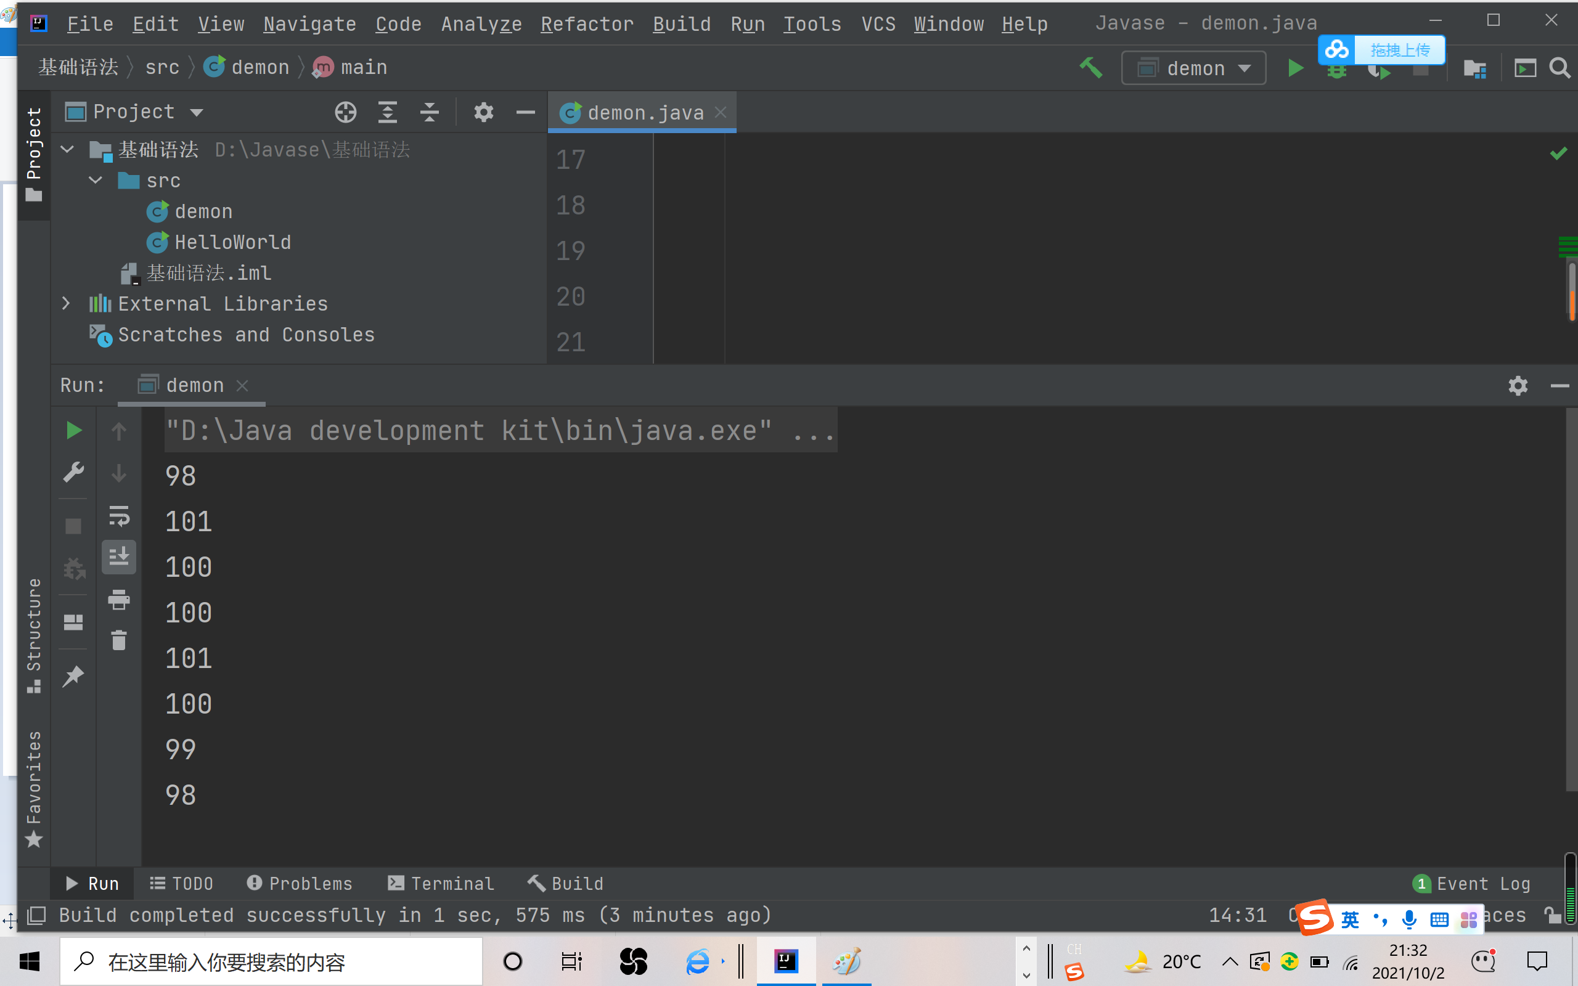The width and height of the screenshot is (1578, 986).
Task: Switch to the Terminal tool tab
Action: 441,884
